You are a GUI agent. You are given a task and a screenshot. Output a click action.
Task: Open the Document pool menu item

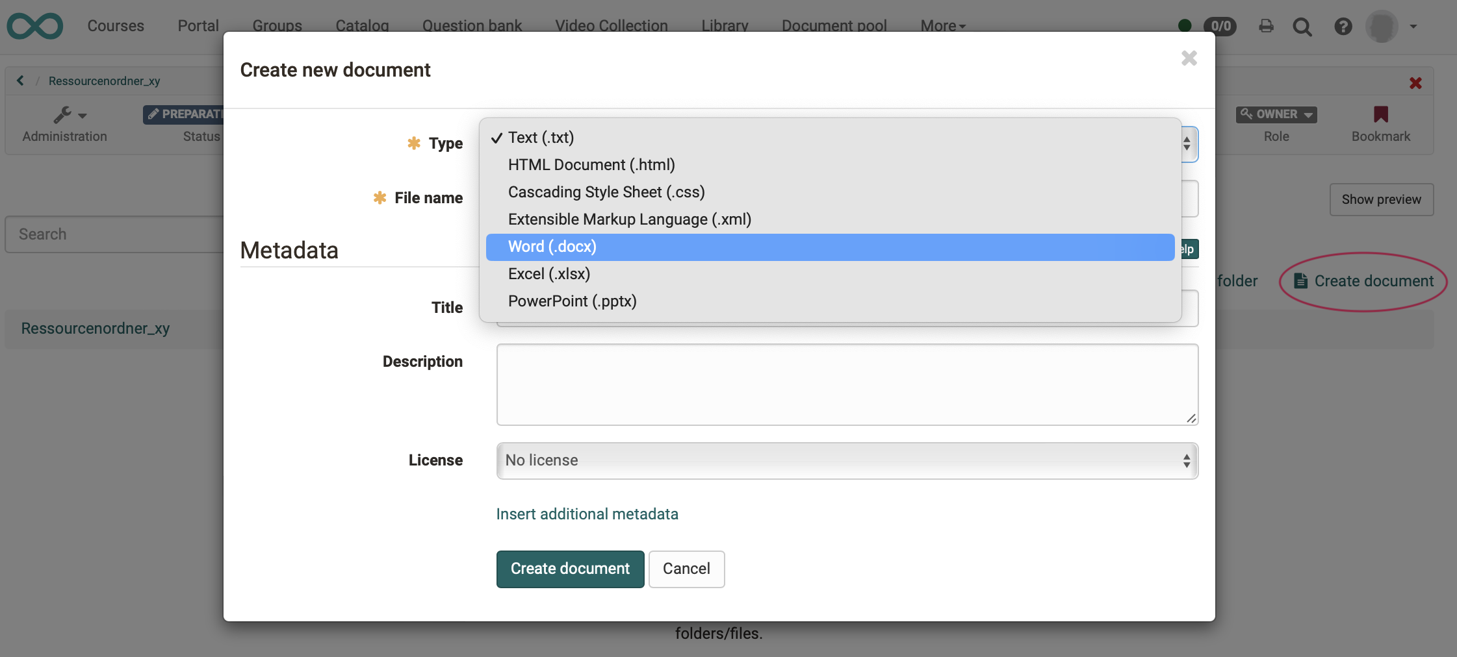pos(834,26)
